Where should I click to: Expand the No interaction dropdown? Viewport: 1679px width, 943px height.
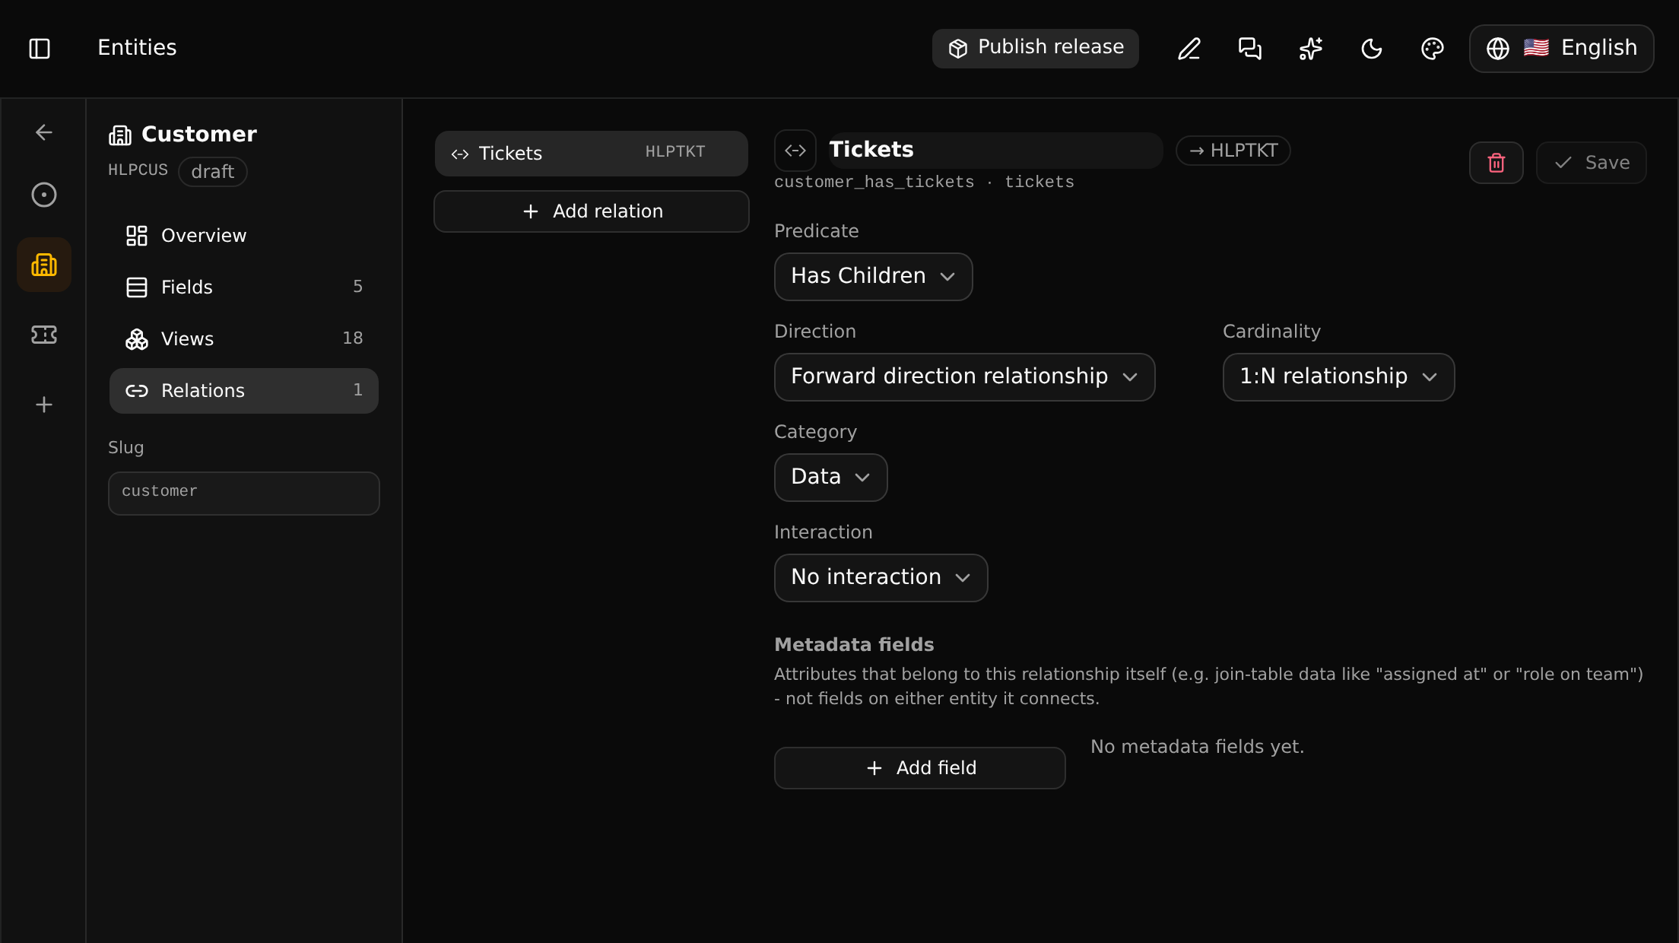coord(881,578)
